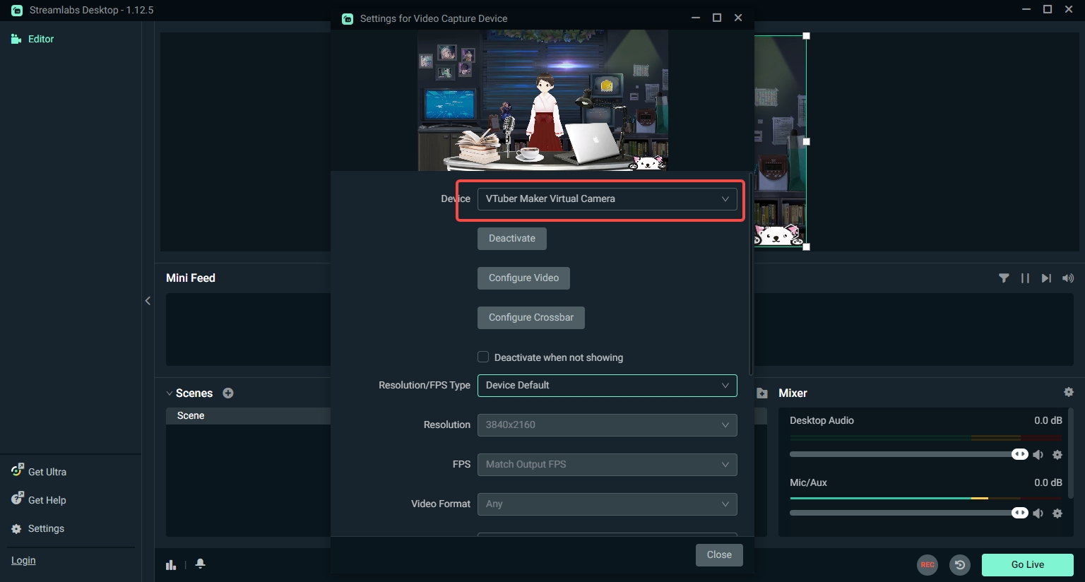Mute the Desktop Audio source
Image resolution: width=1085 pixels, height=582 pixels.
[1038, 454]
